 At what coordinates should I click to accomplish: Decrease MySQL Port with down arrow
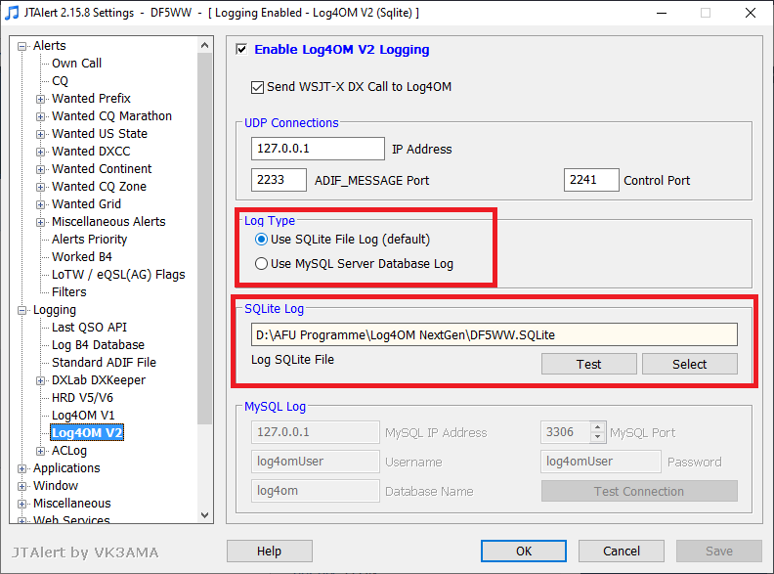point(598,437)
